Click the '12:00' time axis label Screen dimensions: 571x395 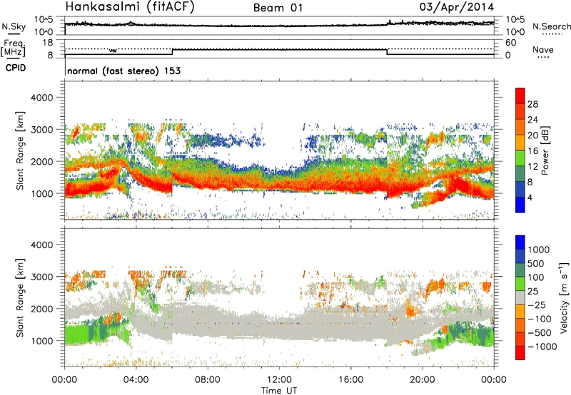click(279, 380)
